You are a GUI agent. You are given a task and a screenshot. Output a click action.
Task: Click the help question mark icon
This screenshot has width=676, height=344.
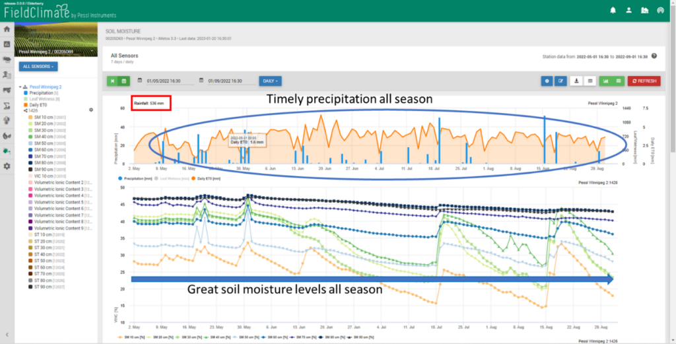[x=654, y=57]
